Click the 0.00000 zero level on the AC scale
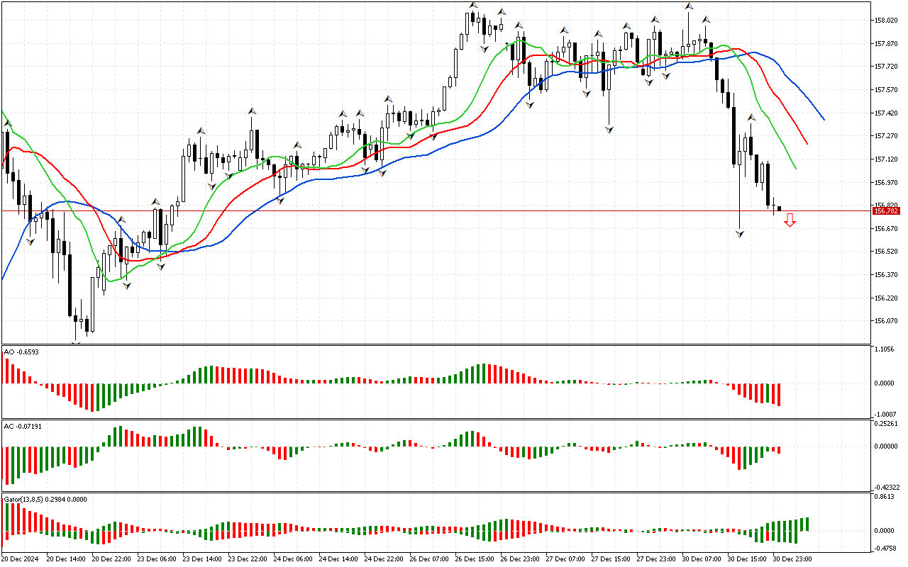 (887, 447)
